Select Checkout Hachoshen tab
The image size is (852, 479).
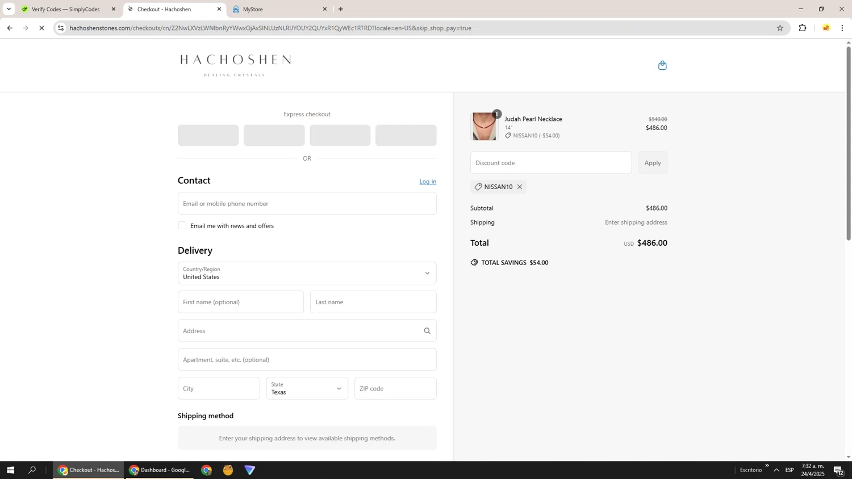point(174,9)
